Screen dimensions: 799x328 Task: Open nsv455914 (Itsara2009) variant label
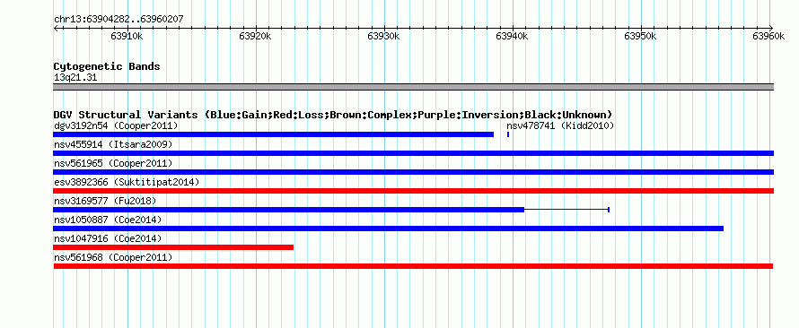(x=113, y=144)
